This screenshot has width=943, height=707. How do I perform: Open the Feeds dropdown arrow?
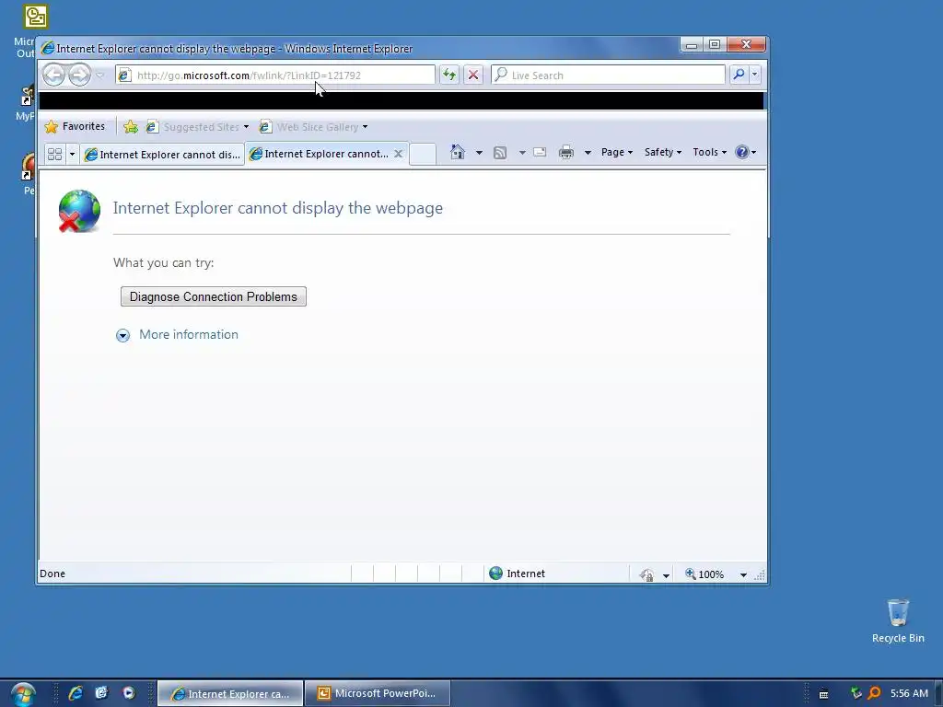522,153
